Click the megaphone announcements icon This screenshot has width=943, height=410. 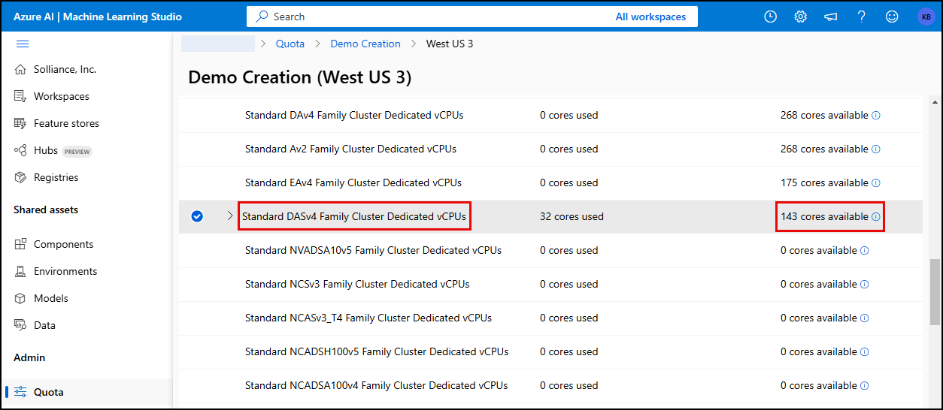[x=831, y=17]
